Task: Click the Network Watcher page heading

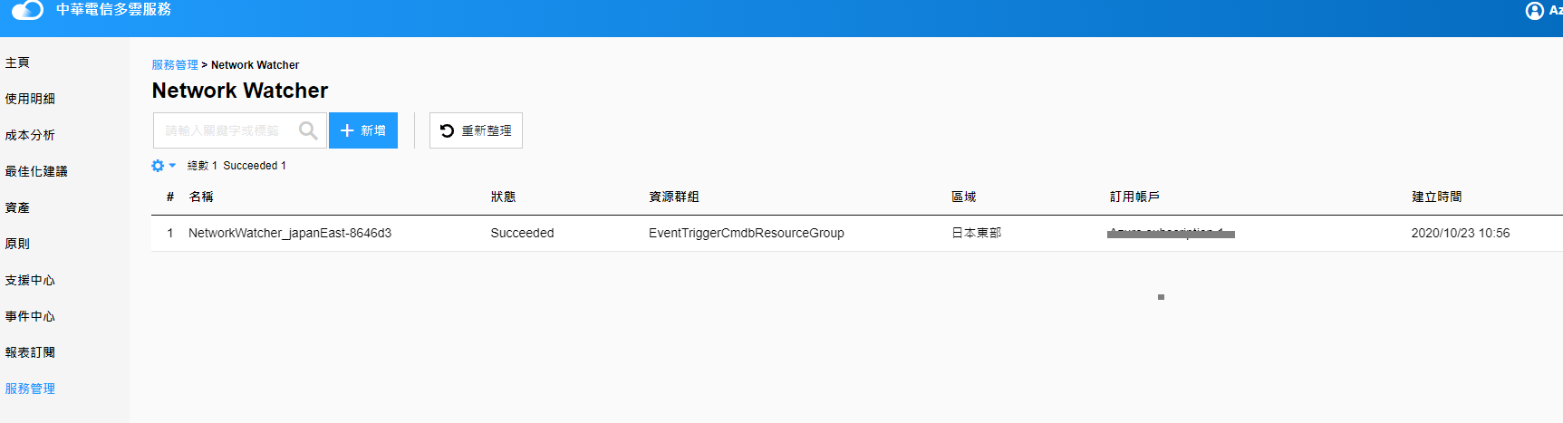Action: (x=240, y=91)
